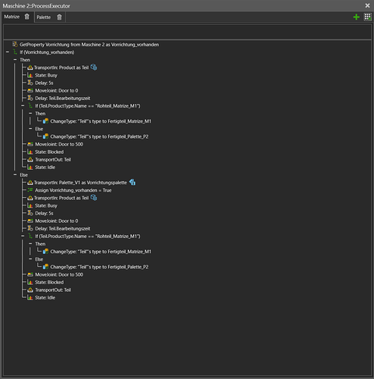Click first ChangeType Fertigteil_Matrize_M1 icon
374x379 pixels.
point(45,121)
